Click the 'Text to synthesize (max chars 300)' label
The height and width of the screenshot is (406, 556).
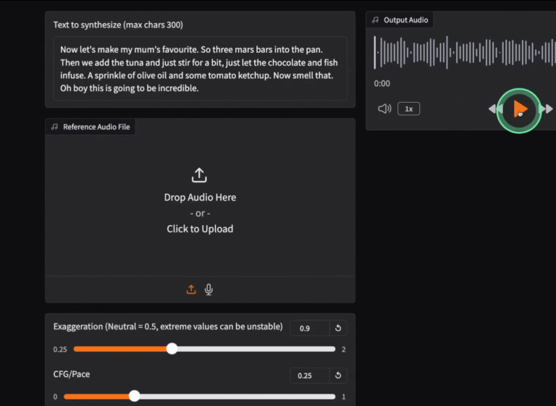(x=118, y=25)
